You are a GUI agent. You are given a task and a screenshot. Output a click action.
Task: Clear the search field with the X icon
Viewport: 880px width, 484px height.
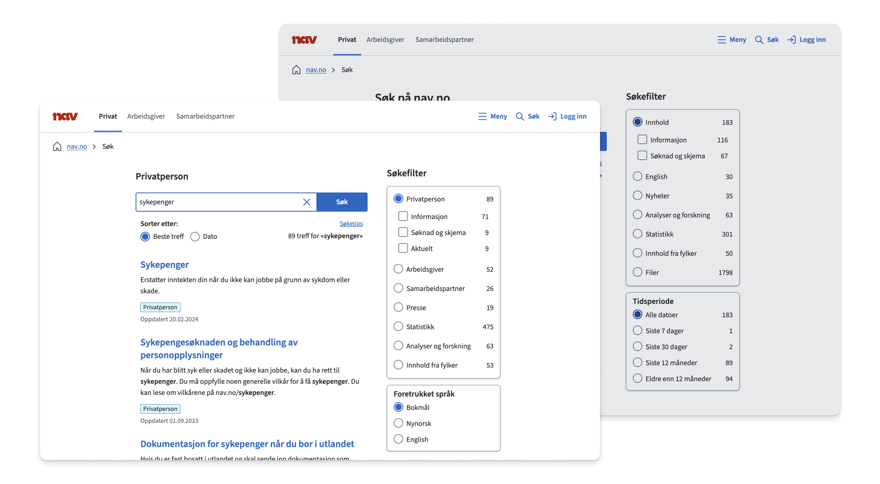(307, 202)
